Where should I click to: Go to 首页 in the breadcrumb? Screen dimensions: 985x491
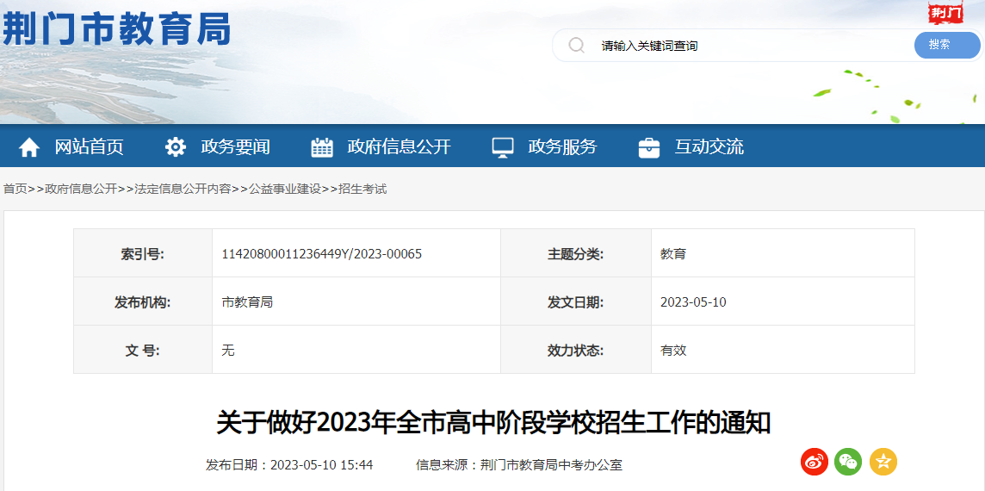pyautogui.click(x=15, y=189)
